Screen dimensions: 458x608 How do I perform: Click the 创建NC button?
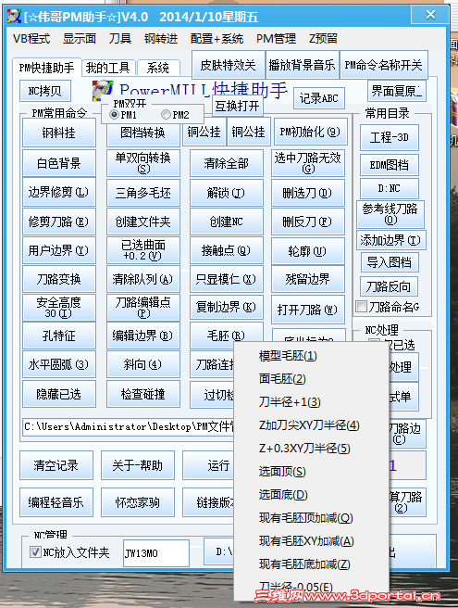pyautogui.click(x=227, y=222)
